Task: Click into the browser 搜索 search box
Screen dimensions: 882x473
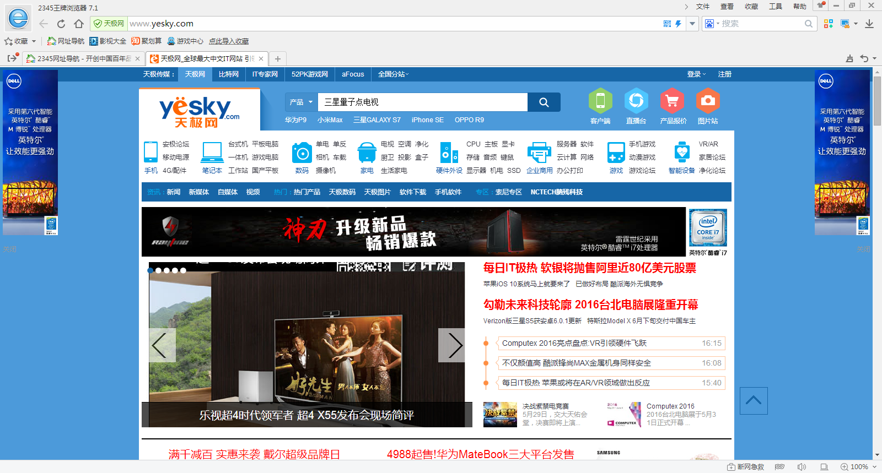Action: click(761, 24)
